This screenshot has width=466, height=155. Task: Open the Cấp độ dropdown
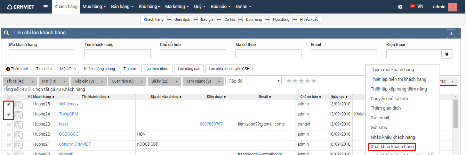tap(254, 81)
